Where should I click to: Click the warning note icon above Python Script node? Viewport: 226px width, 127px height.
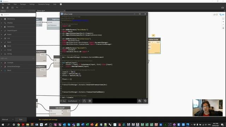pyautogui.click(x=153, y=35)
